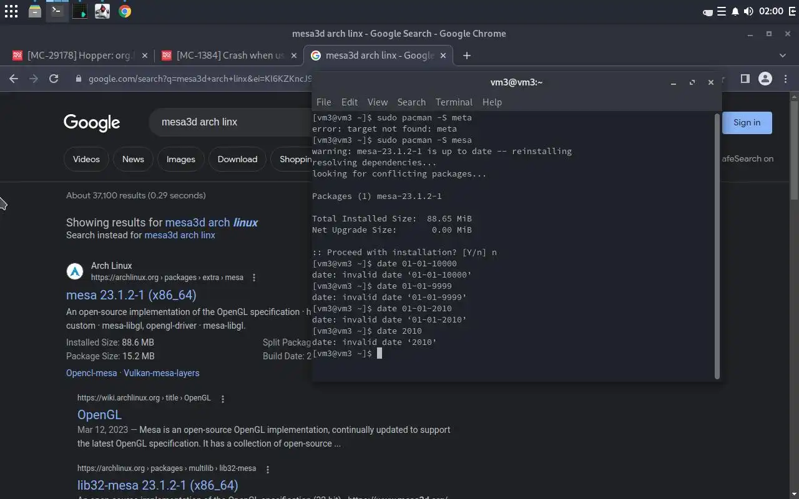Screen dimensions: 799x499
Task: Click the volume speaker tray icon
Action: click(748, 11)
